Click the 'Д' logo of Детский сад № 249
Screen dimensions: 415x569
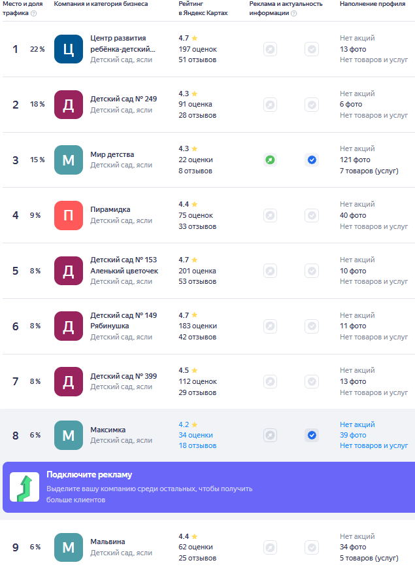[69, 105]
